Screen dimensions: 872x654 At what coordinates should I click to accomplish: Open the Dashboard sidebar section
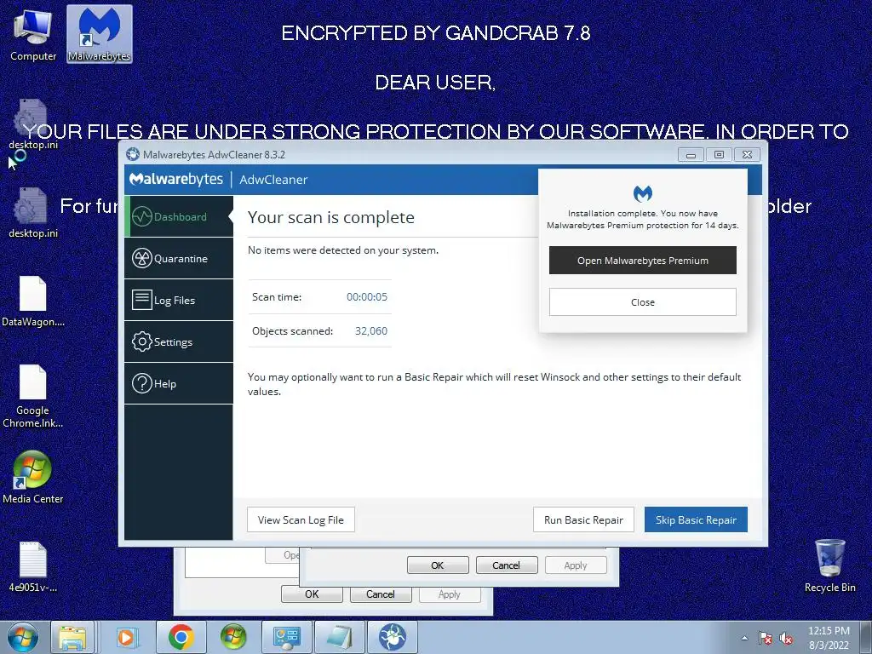pos(179,216)
